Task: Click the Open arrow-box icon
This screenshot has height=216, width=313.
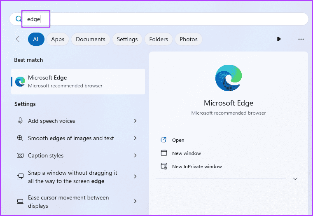Action: click(164, 140)
